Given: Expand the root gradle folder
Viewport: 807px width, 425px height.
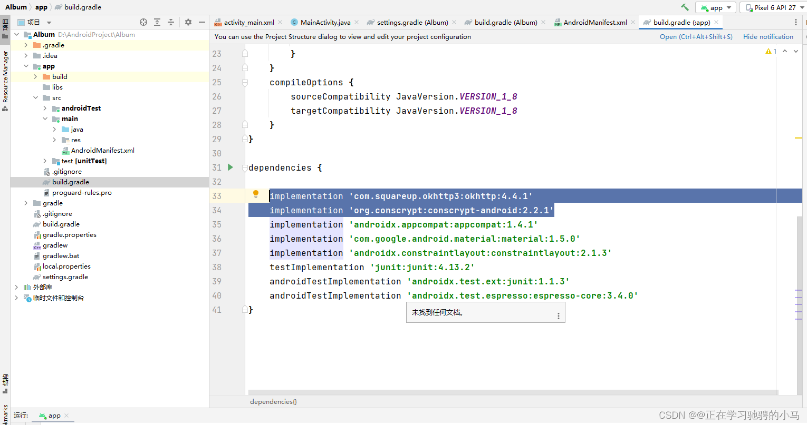Looking at the screenshot, I should coord(26,203).
